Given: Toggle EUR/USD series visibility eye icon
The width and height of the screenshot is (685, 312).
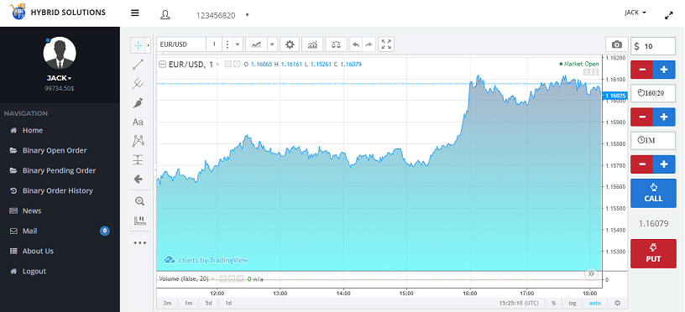Looking at the screenshot, I should tap(228, 64).
